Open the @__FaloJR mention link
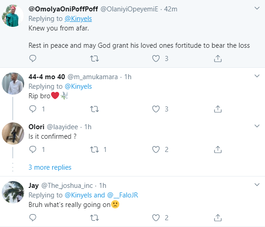 [122, 195]
